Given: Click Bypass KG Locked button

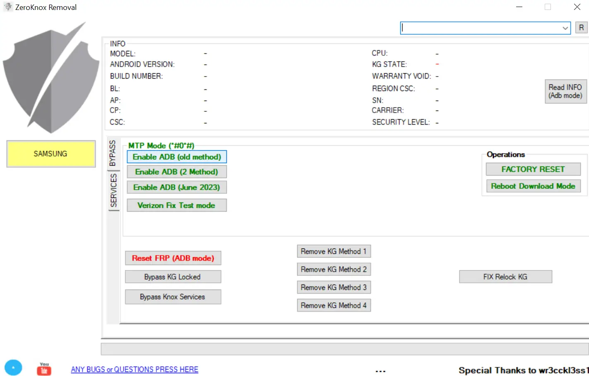Looking at the screenshot, I should [x=173, y=277].
